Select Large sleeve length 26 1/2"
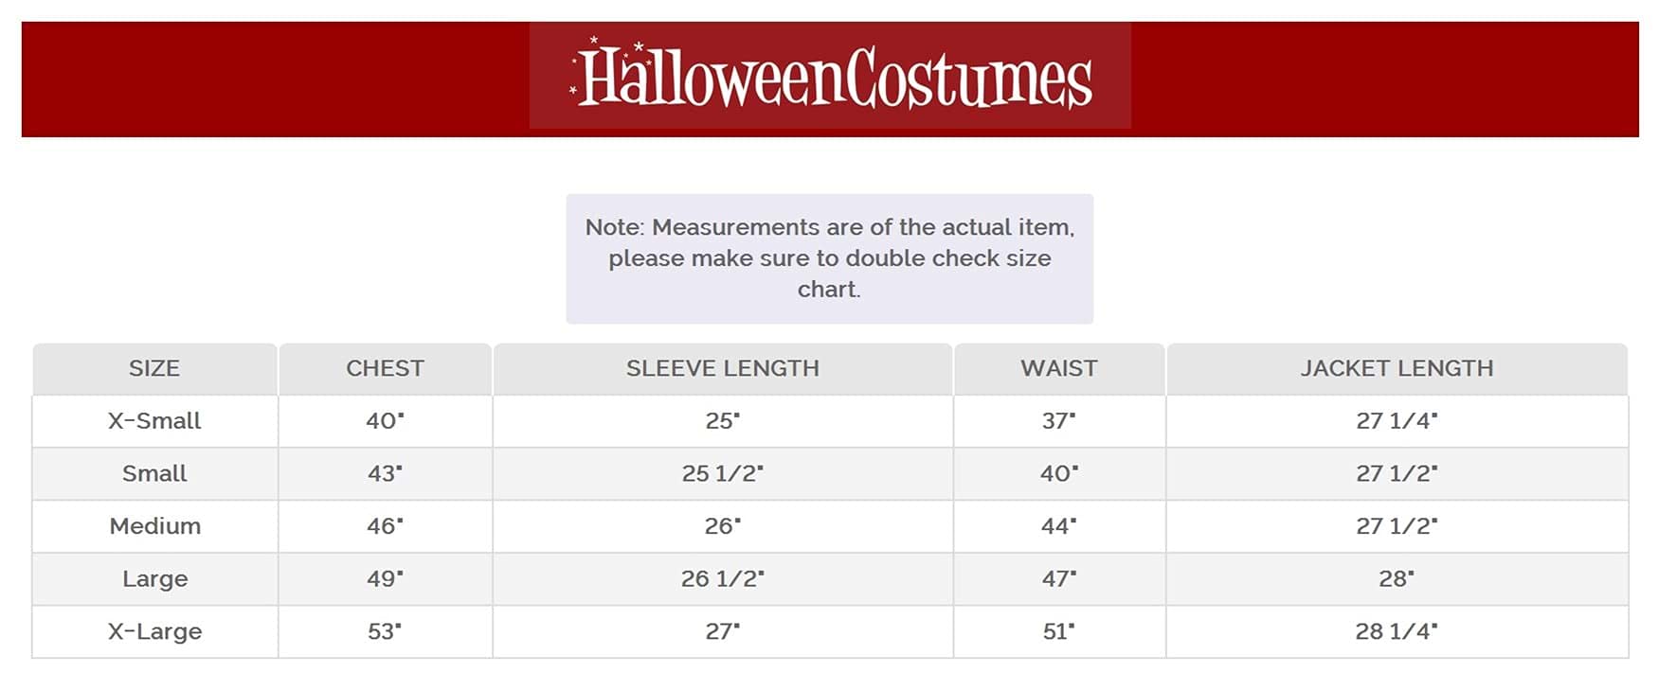 click(722, 578)
